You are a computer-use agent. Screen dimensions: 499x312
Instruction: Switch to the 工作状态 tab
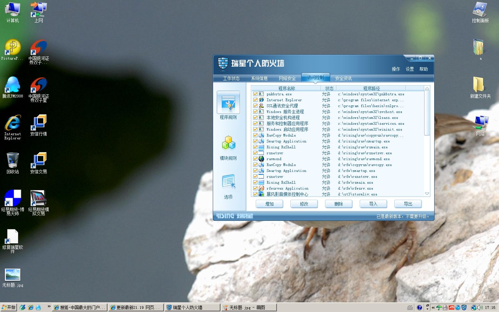coord(231,78)
